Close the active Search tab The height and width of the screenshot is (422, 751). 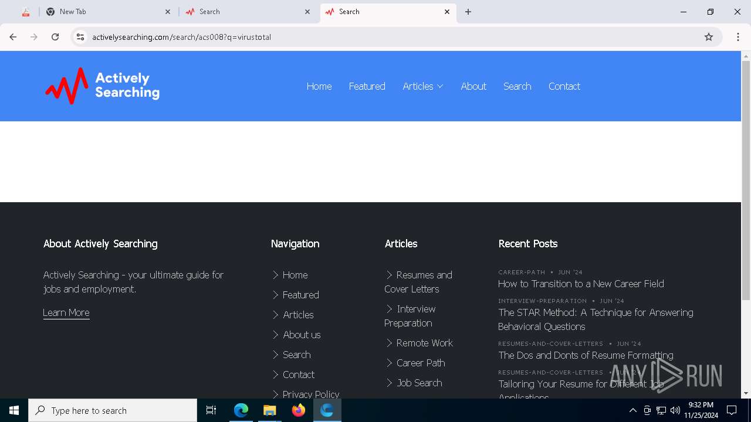(447, 12)
